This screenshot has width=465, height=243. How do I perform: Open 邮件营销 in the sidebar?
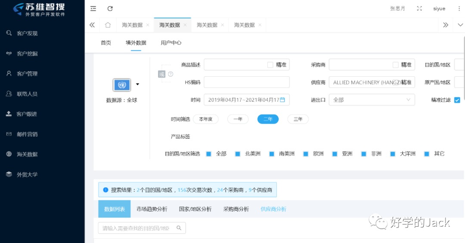pyautogui.click(x=27, y=134)
